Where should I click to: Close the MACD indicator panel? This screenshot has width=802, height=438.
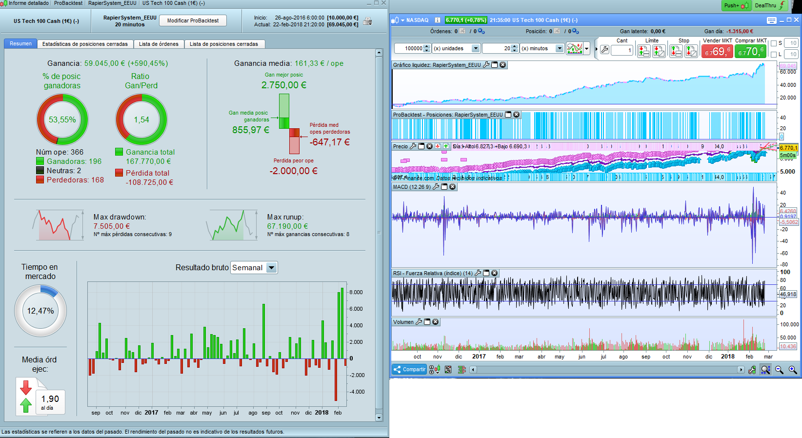click(x=453, y=187)
